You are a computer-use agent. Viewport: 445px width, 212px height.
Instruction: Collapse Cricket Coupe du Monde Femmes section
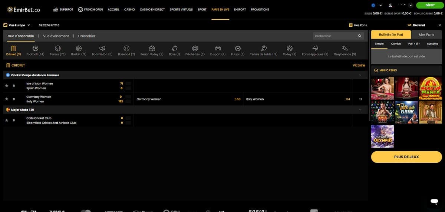coord(360,75)
